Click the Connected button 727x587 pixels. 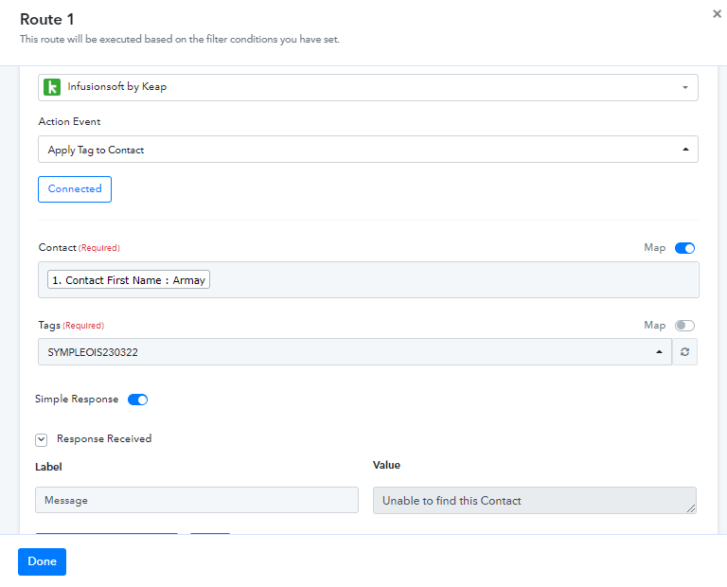75,189
